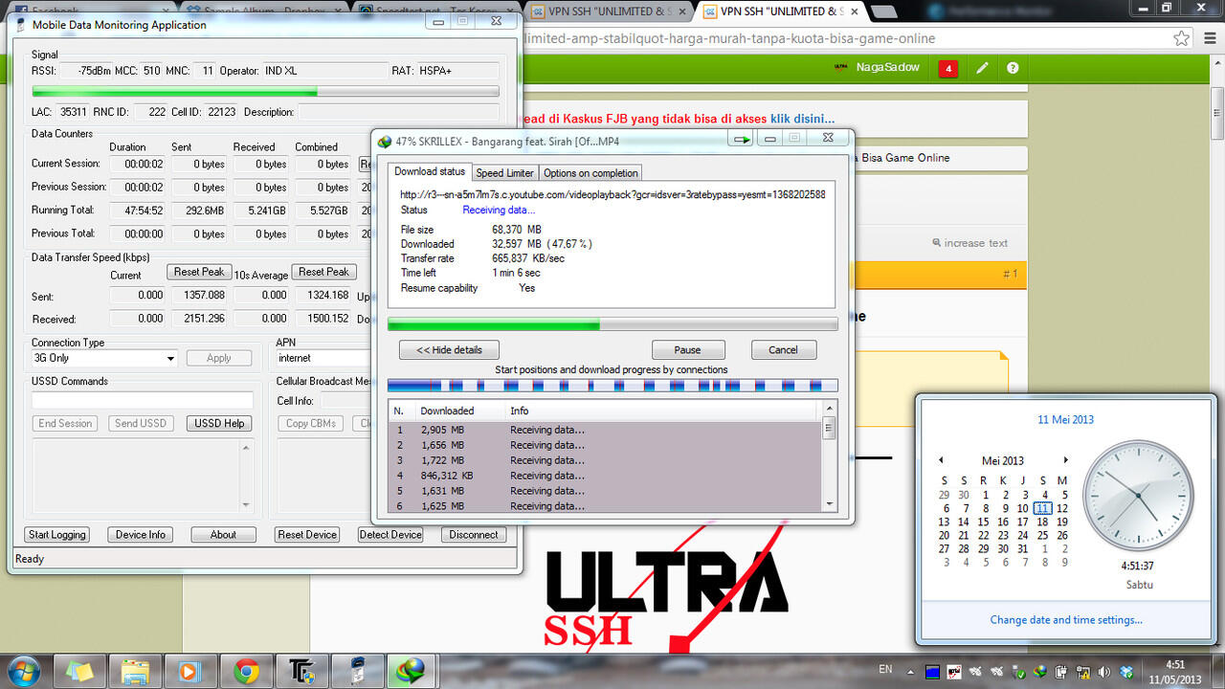1225x689 pixels.
Task: Click the Kaskus help question-mark icon
Action: (1013, 68)
